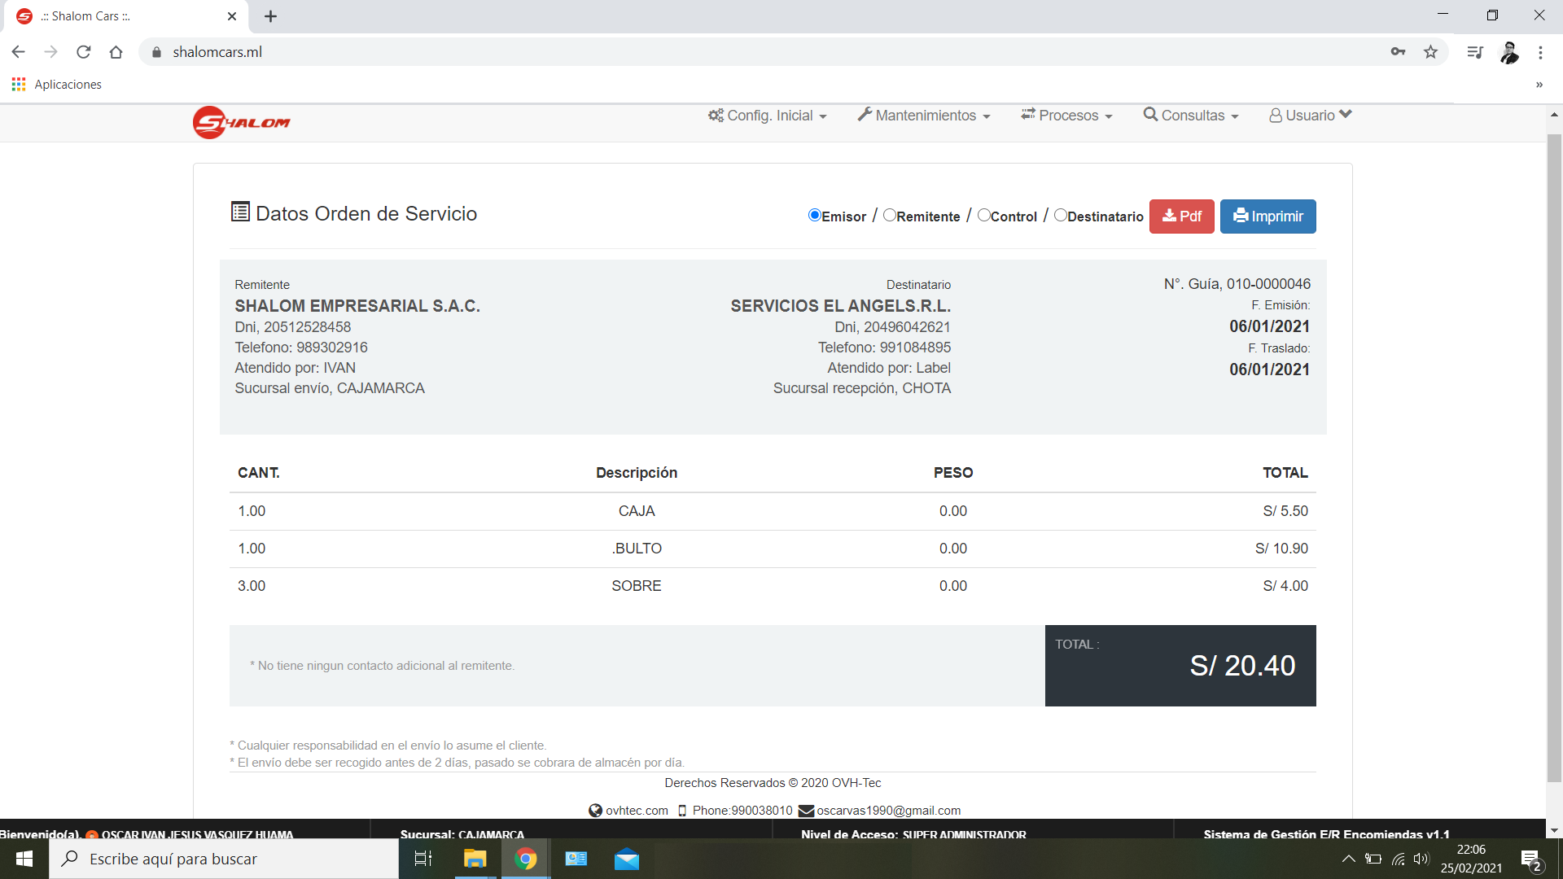The height and width of the screenshot is (879, 1563).
Task: Select the Destinatario radio option
Action: 1060,216
